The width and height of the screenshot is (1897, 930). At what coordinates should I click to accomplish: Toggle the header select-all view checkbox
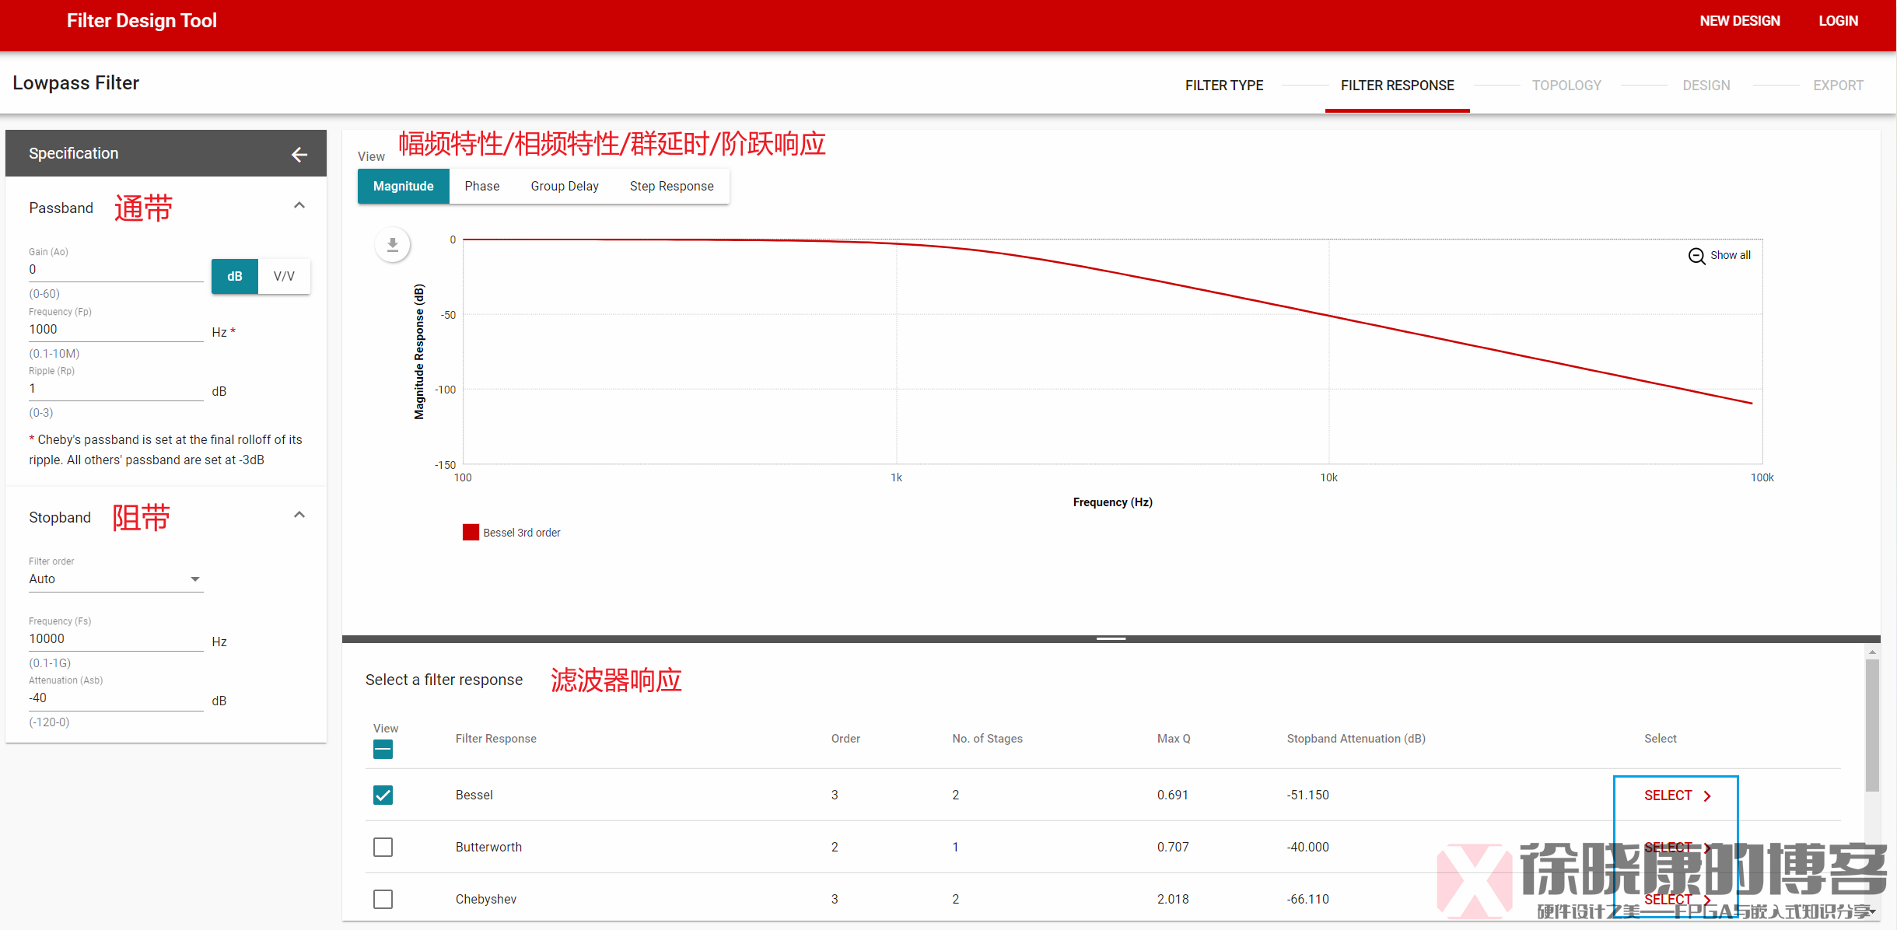[383, 750]
